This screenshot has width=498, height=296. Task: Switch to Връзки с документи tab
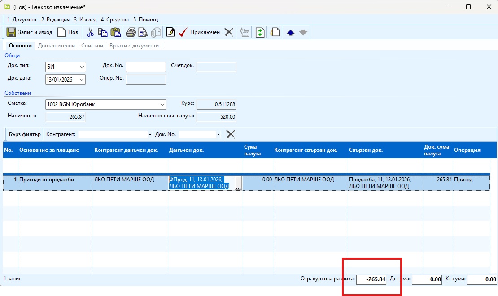134,46
